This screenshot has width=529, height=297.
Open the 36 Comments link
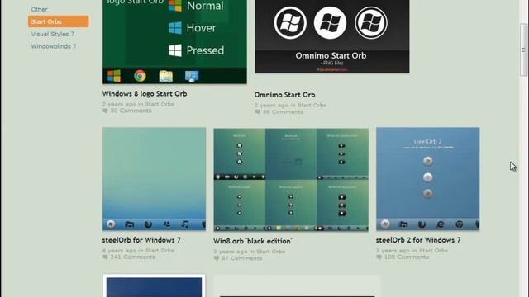pyautogui.click(x=283, y=111)
